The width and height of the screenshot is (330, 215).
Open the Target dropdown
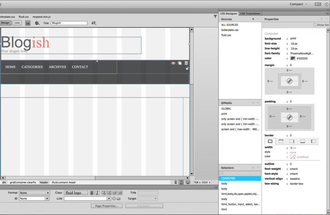click(147, 198)
